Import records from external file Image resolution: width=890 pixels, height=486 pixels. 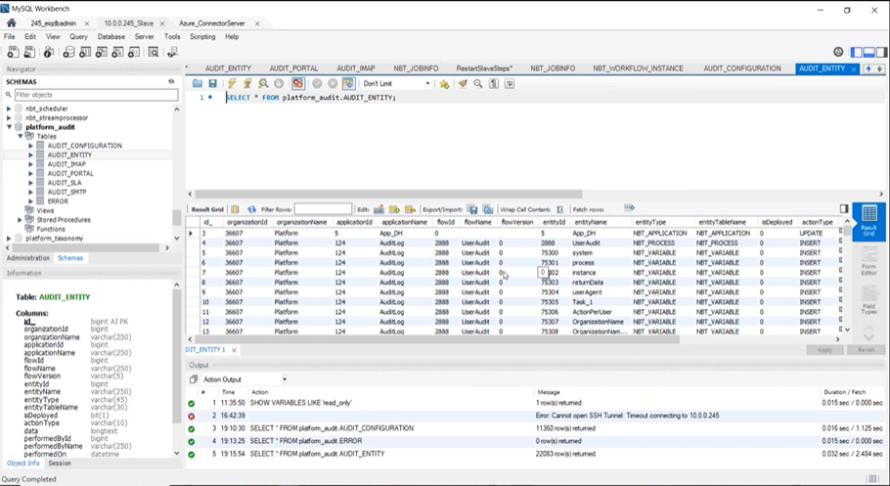[488, 209]
